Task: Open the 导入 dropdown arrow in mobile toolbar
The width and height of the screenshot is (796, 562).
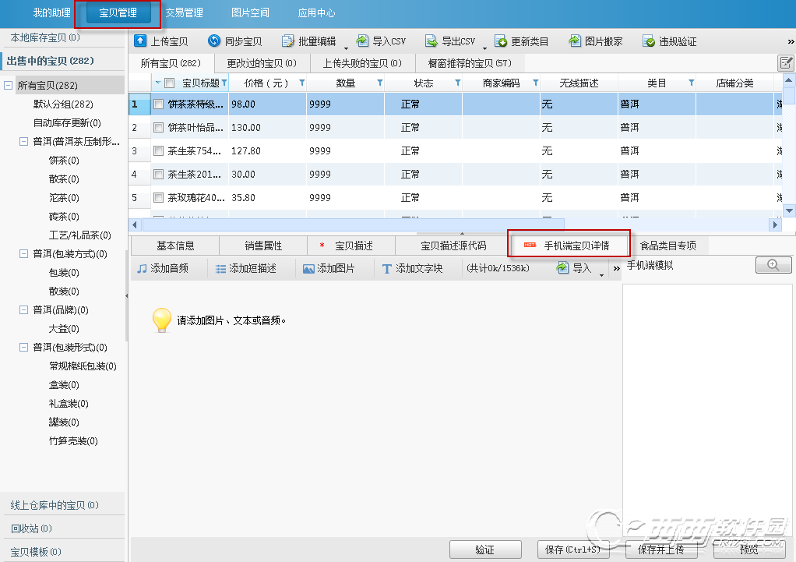Action: [601, 275]
